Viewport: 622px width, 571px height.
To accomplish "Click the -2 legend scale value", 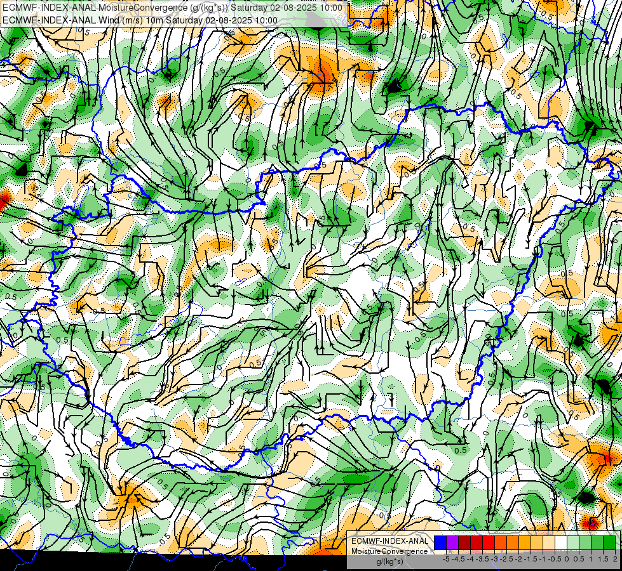I will coord(519,559).
